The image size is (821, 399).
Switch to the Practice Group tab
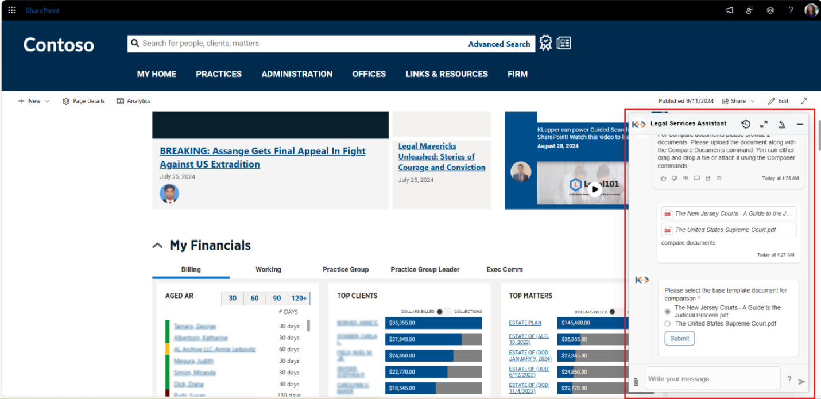[346, 269]
